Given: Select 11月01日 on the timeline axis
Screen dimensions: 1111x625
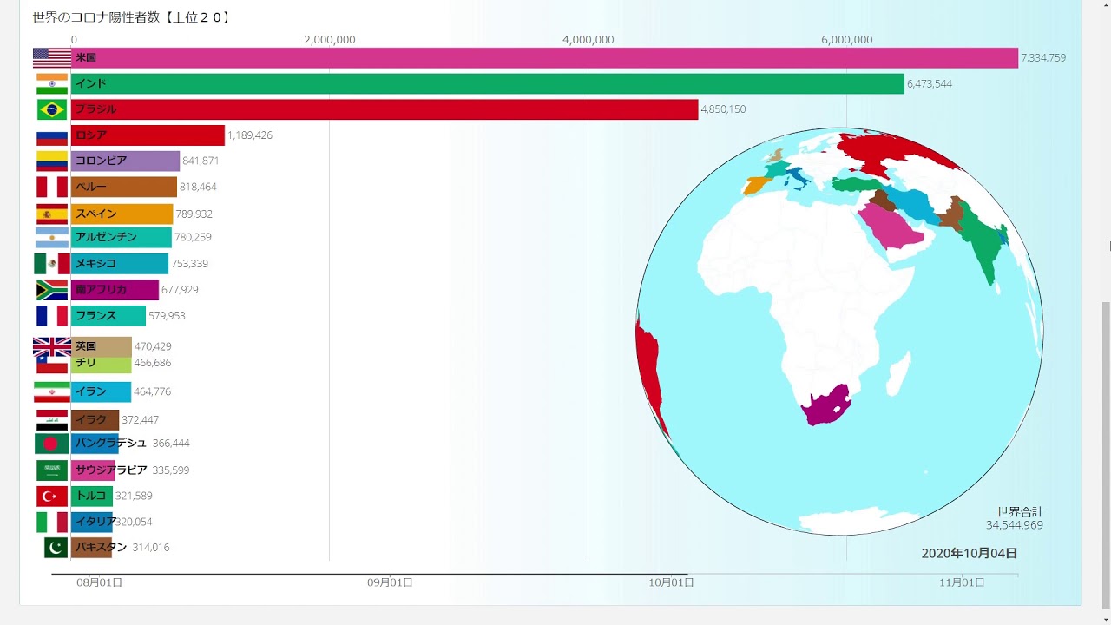Looking at the screenshot, I should click(963, 582).
